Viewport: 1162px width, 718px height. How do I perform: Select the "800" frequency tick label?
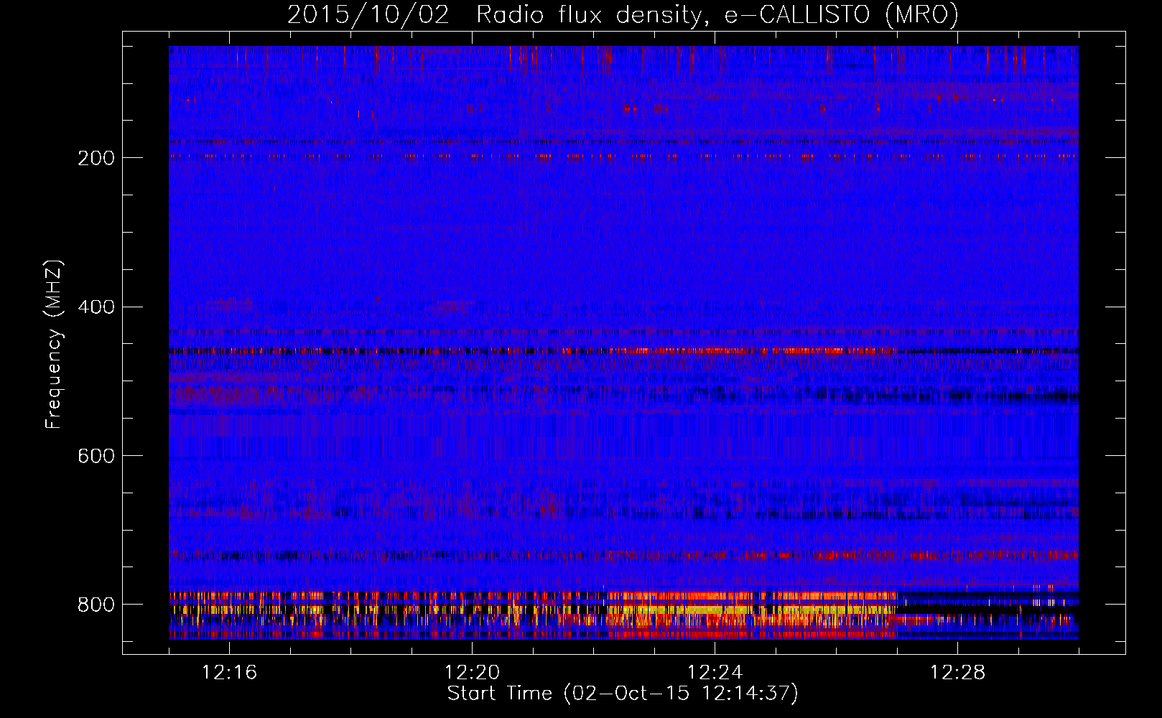pos(96,605)
